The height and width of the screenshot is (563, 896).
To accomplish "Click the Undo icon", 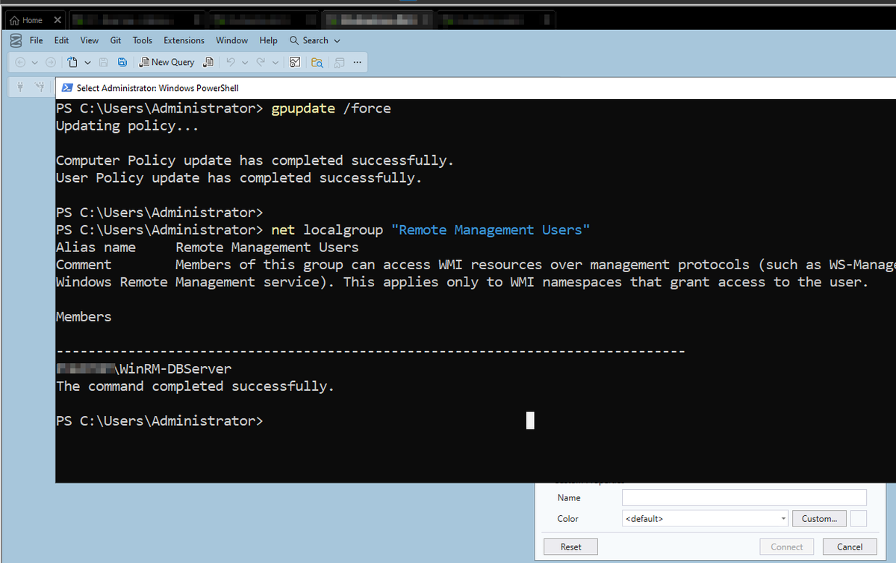I will (231, 62).
